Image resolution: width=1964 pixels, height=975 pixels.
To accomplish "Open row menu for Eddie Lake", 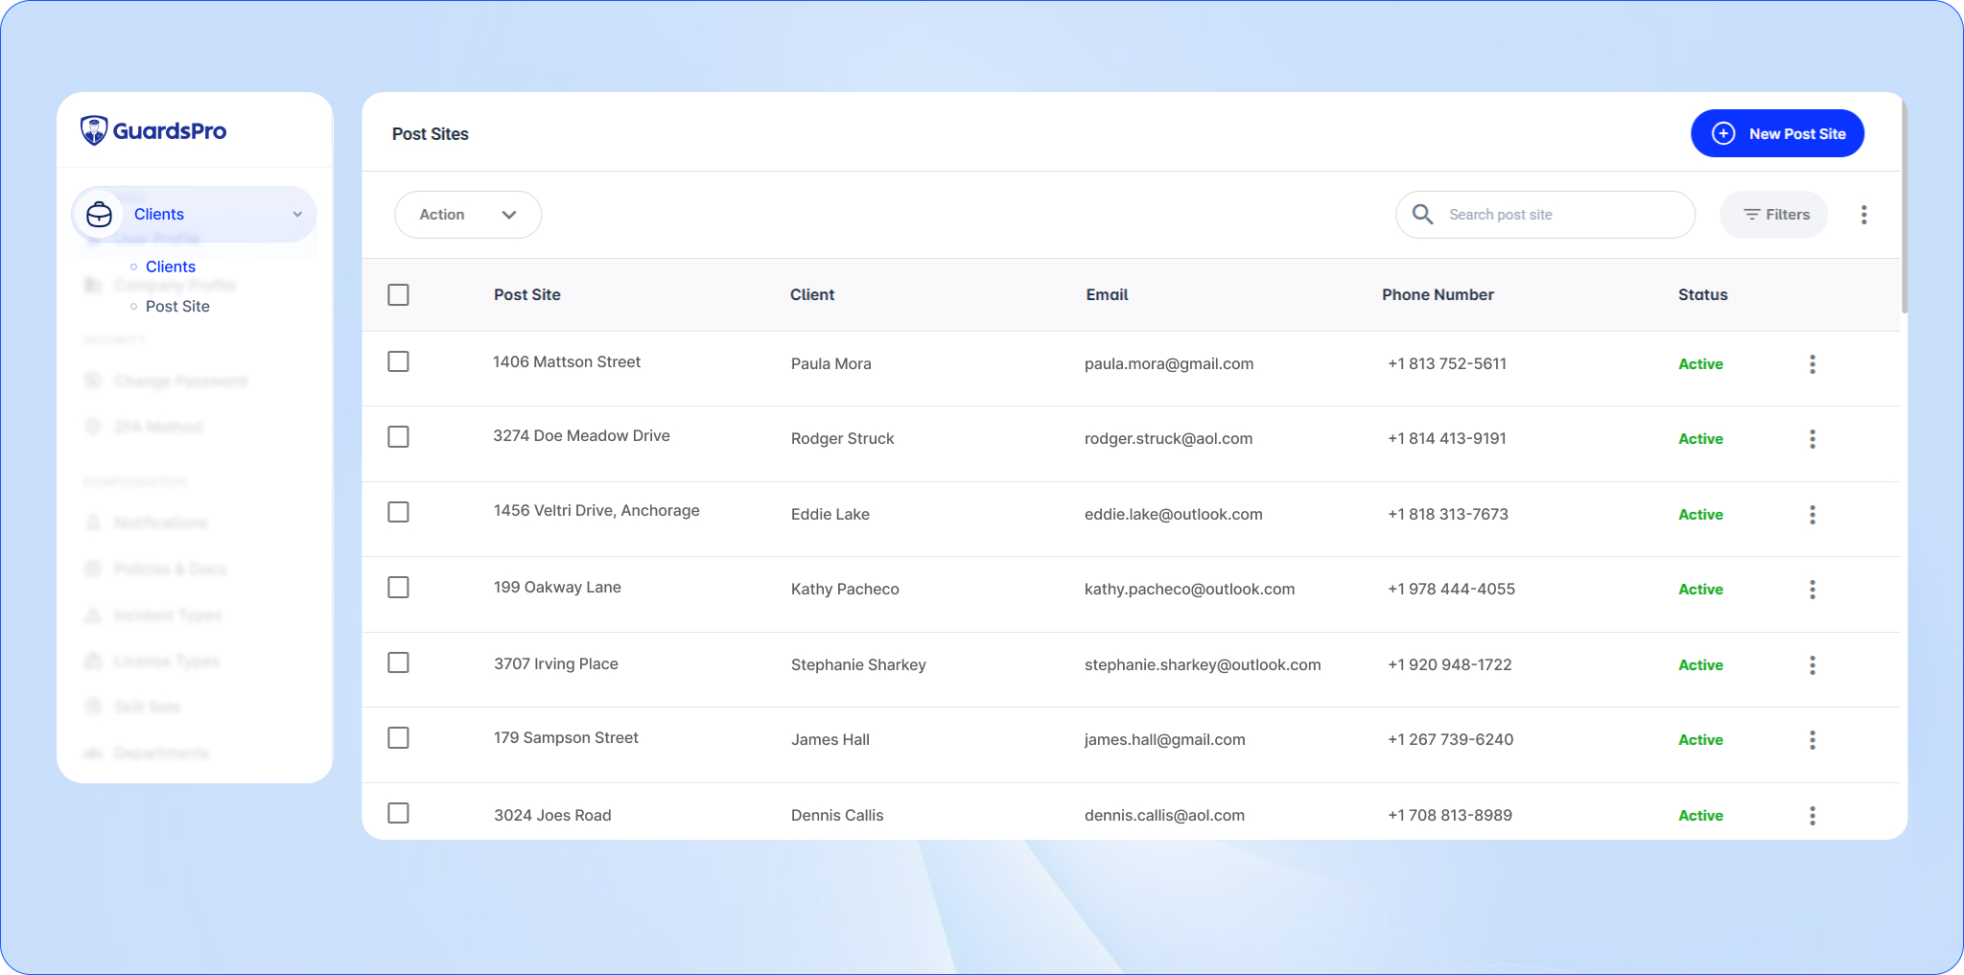I will pos(1812,515).
